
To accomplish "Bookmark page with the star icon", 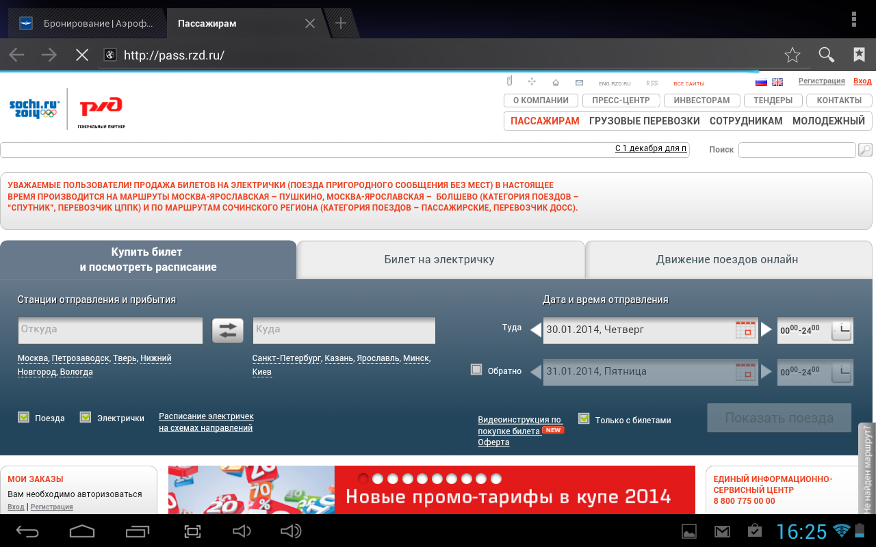I will (792, 55).
